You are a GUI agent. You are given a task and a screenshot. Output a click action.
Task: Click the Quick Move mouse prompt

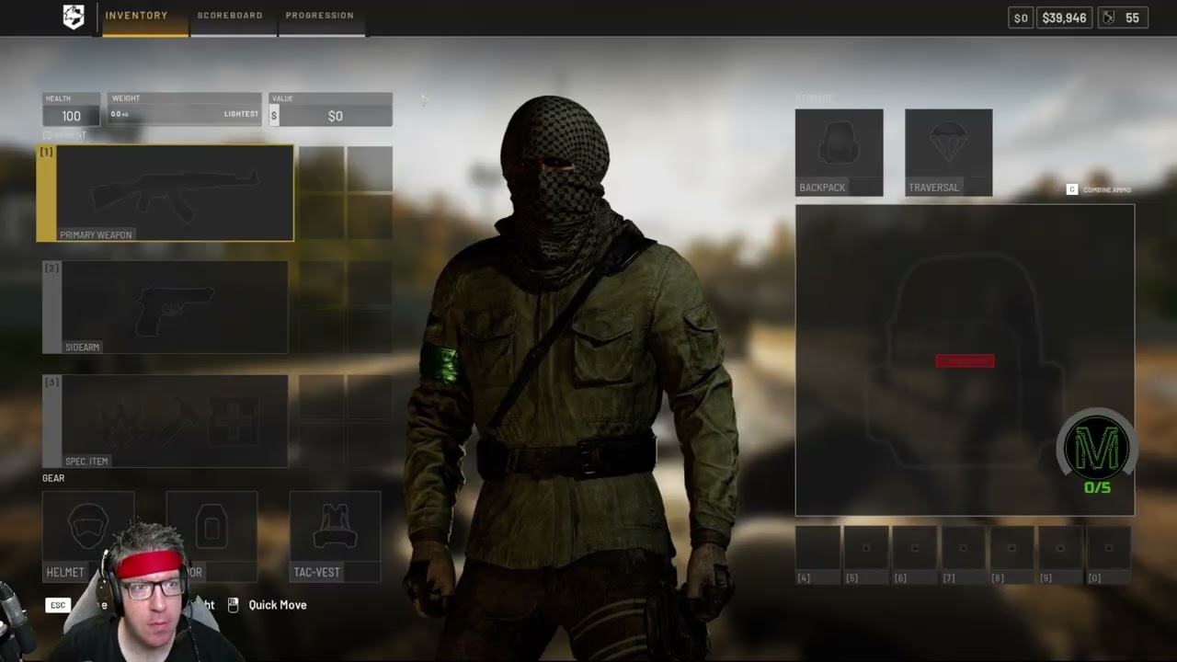[x=267, y=605]
